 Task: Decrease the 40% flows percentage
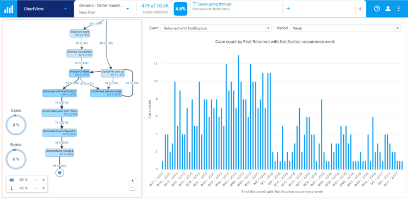point(35,188)
